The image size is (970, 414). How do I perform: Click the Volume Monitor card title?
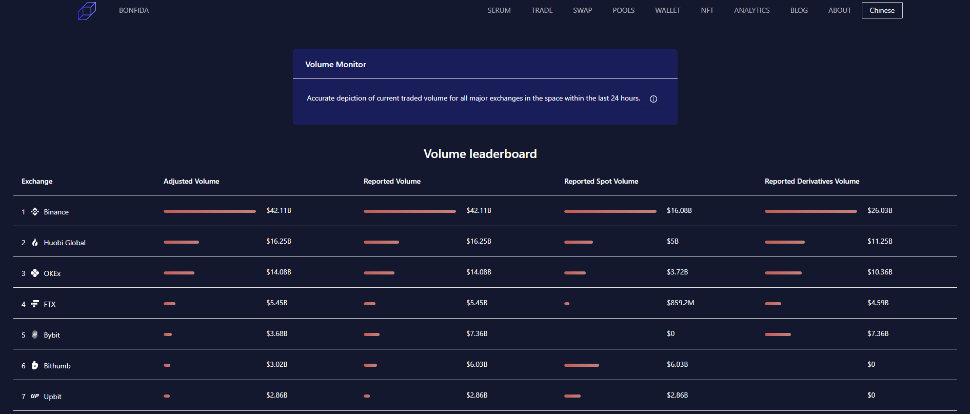point(335,64)
